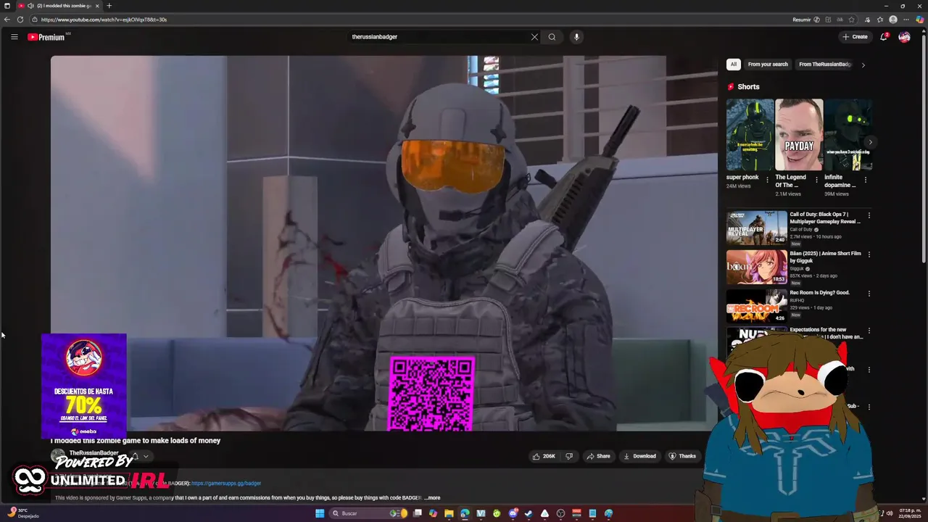Reload the page in the browser
Screen dimensions: 928x522
click(x=20, y=20)
